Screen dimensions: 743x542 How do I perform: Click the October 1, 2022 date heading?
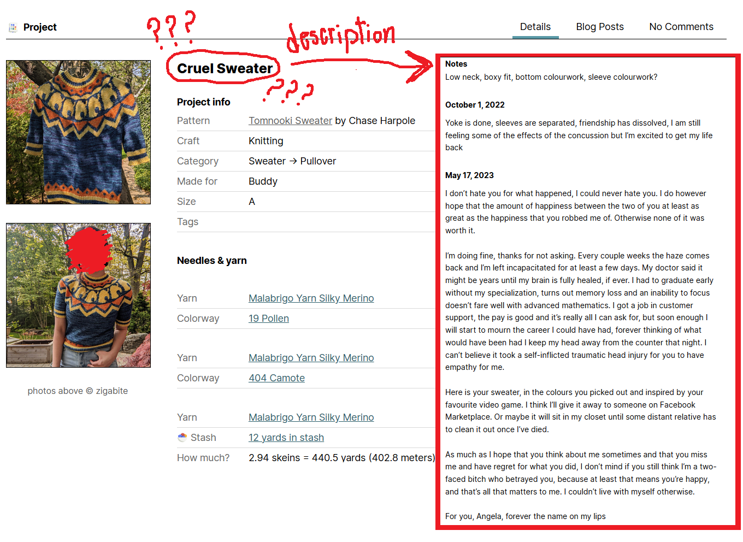(475, 105)
